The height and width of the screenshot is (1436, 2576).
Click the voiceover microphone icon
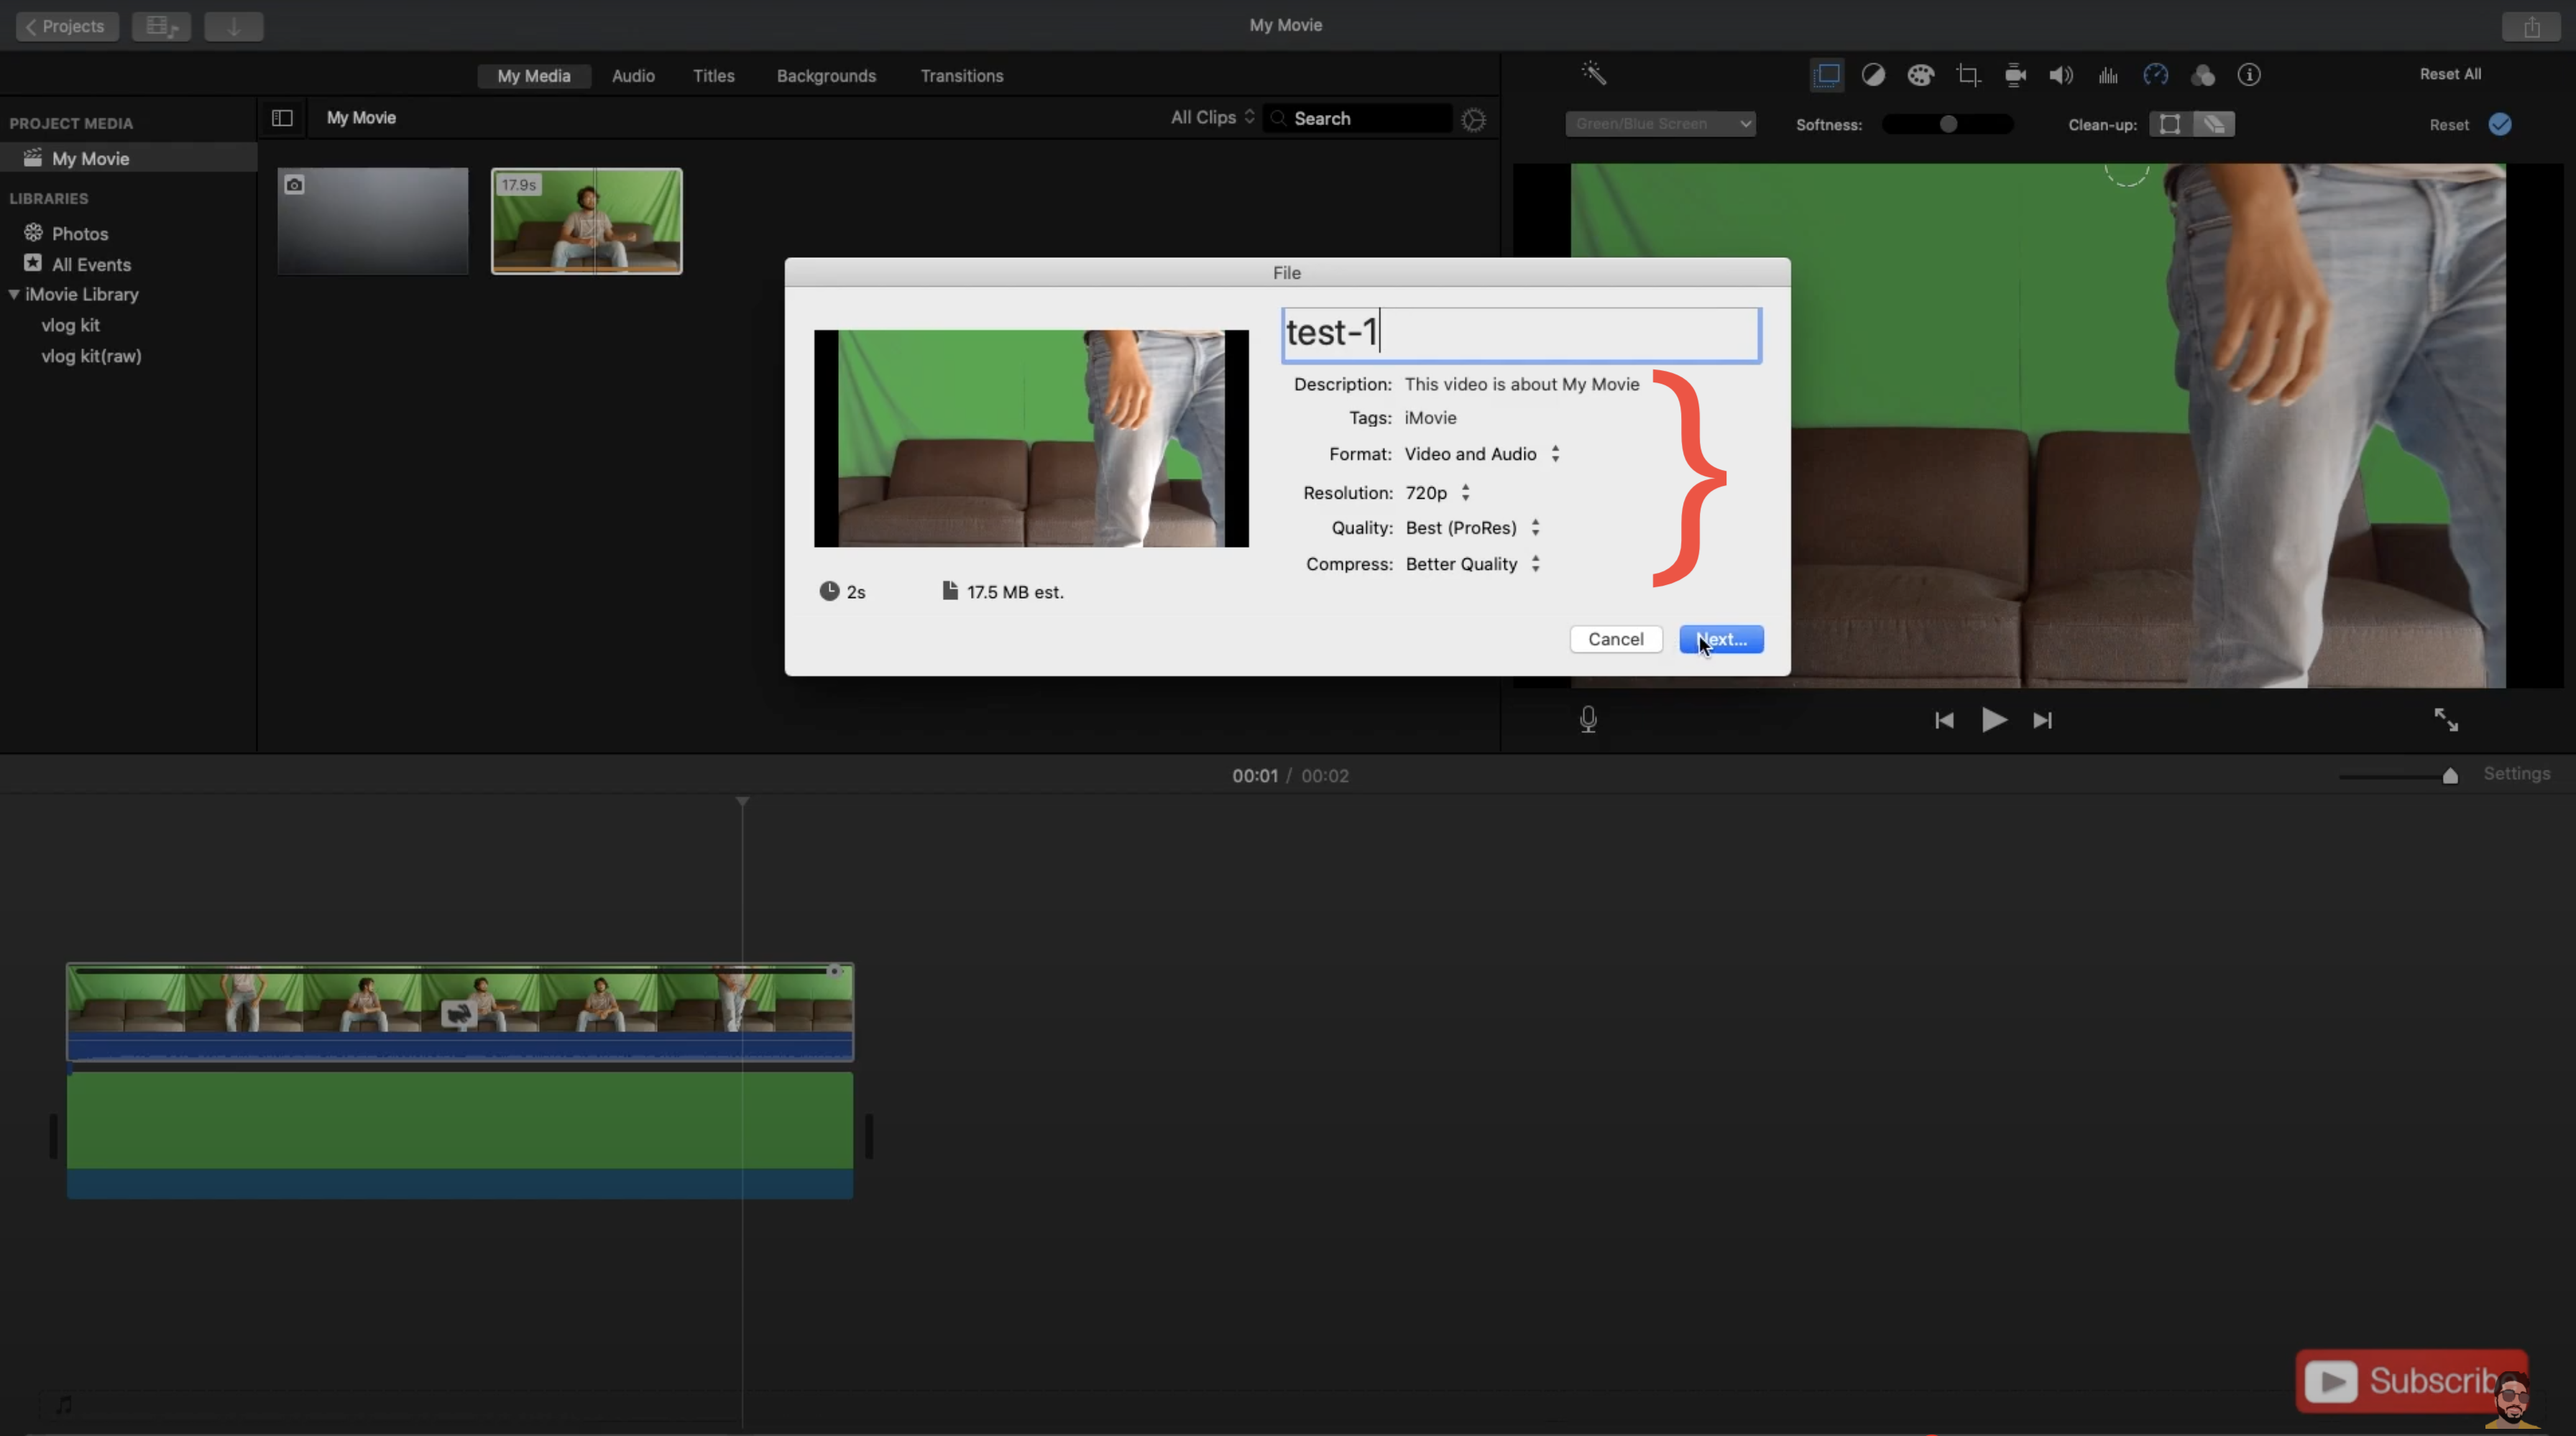coord(1588,720)
